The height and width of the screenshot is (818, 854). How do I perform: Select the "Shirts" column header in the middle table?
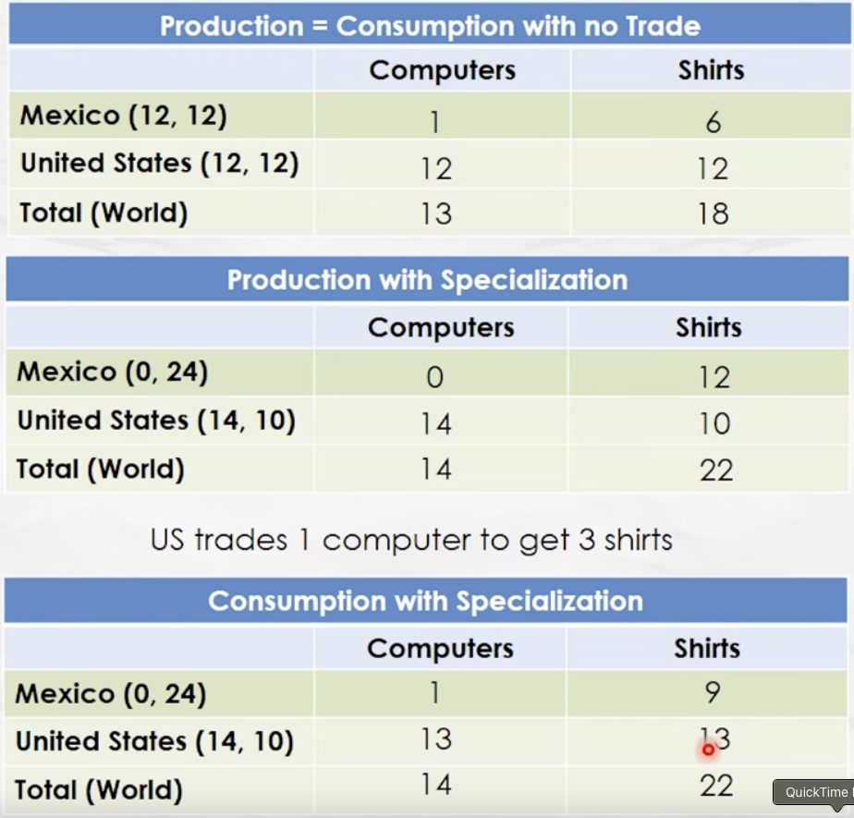[x=709, y=327]
